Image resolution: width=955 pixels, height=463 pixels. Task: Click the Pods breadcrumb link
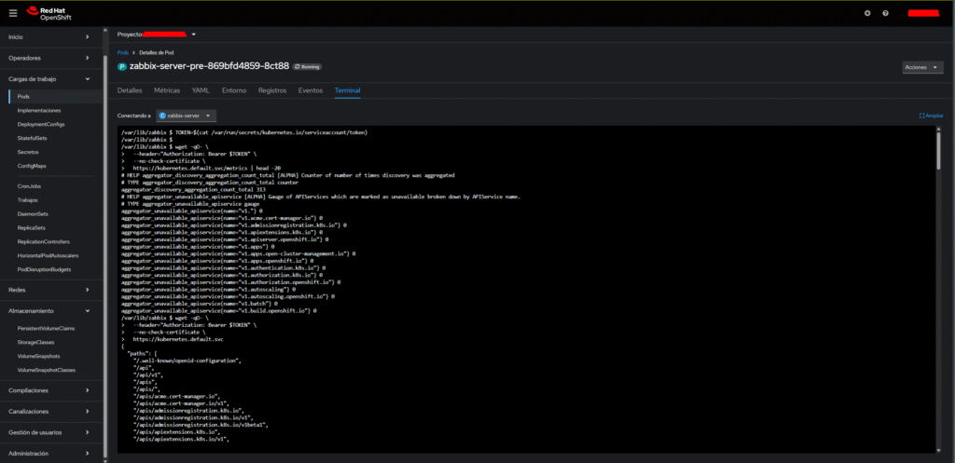click(x=122, y=52)
